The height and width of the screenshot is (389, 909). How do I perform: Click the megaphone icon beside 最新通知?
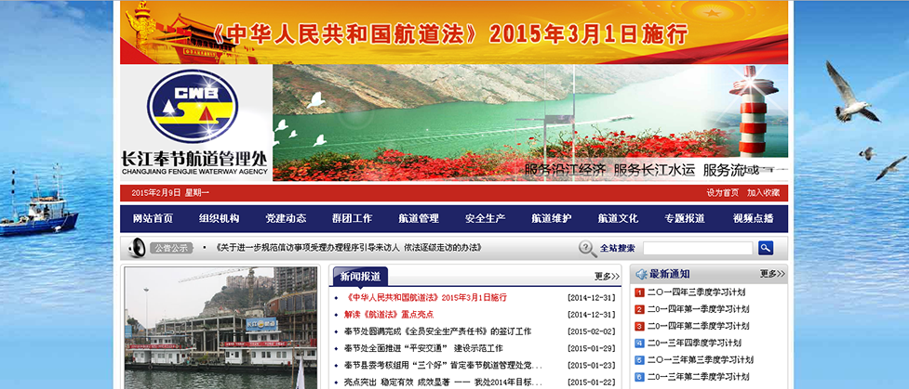639,274
